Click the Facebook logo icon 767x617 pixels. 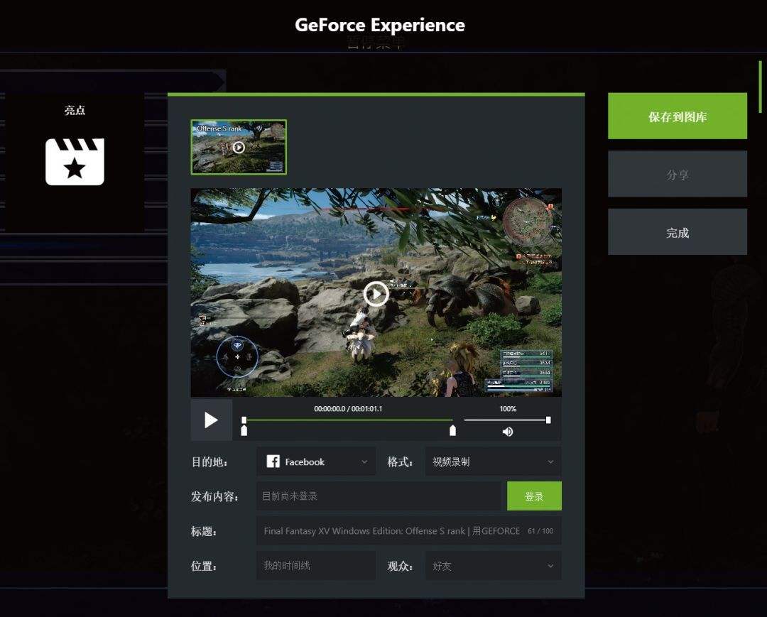click(273, 462)
